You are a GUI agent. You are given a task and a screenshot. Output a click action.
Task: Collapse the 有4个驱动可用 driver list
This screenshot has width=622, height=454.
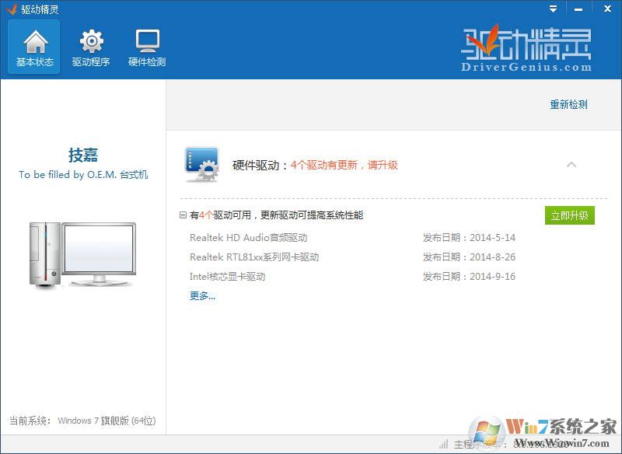pyautogui.click(x=182, y=215)
